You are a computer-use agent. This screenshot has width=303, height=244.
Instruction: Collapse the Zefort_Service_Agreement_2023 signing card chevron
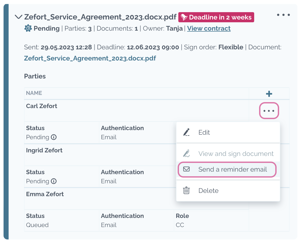pos(18,17)
